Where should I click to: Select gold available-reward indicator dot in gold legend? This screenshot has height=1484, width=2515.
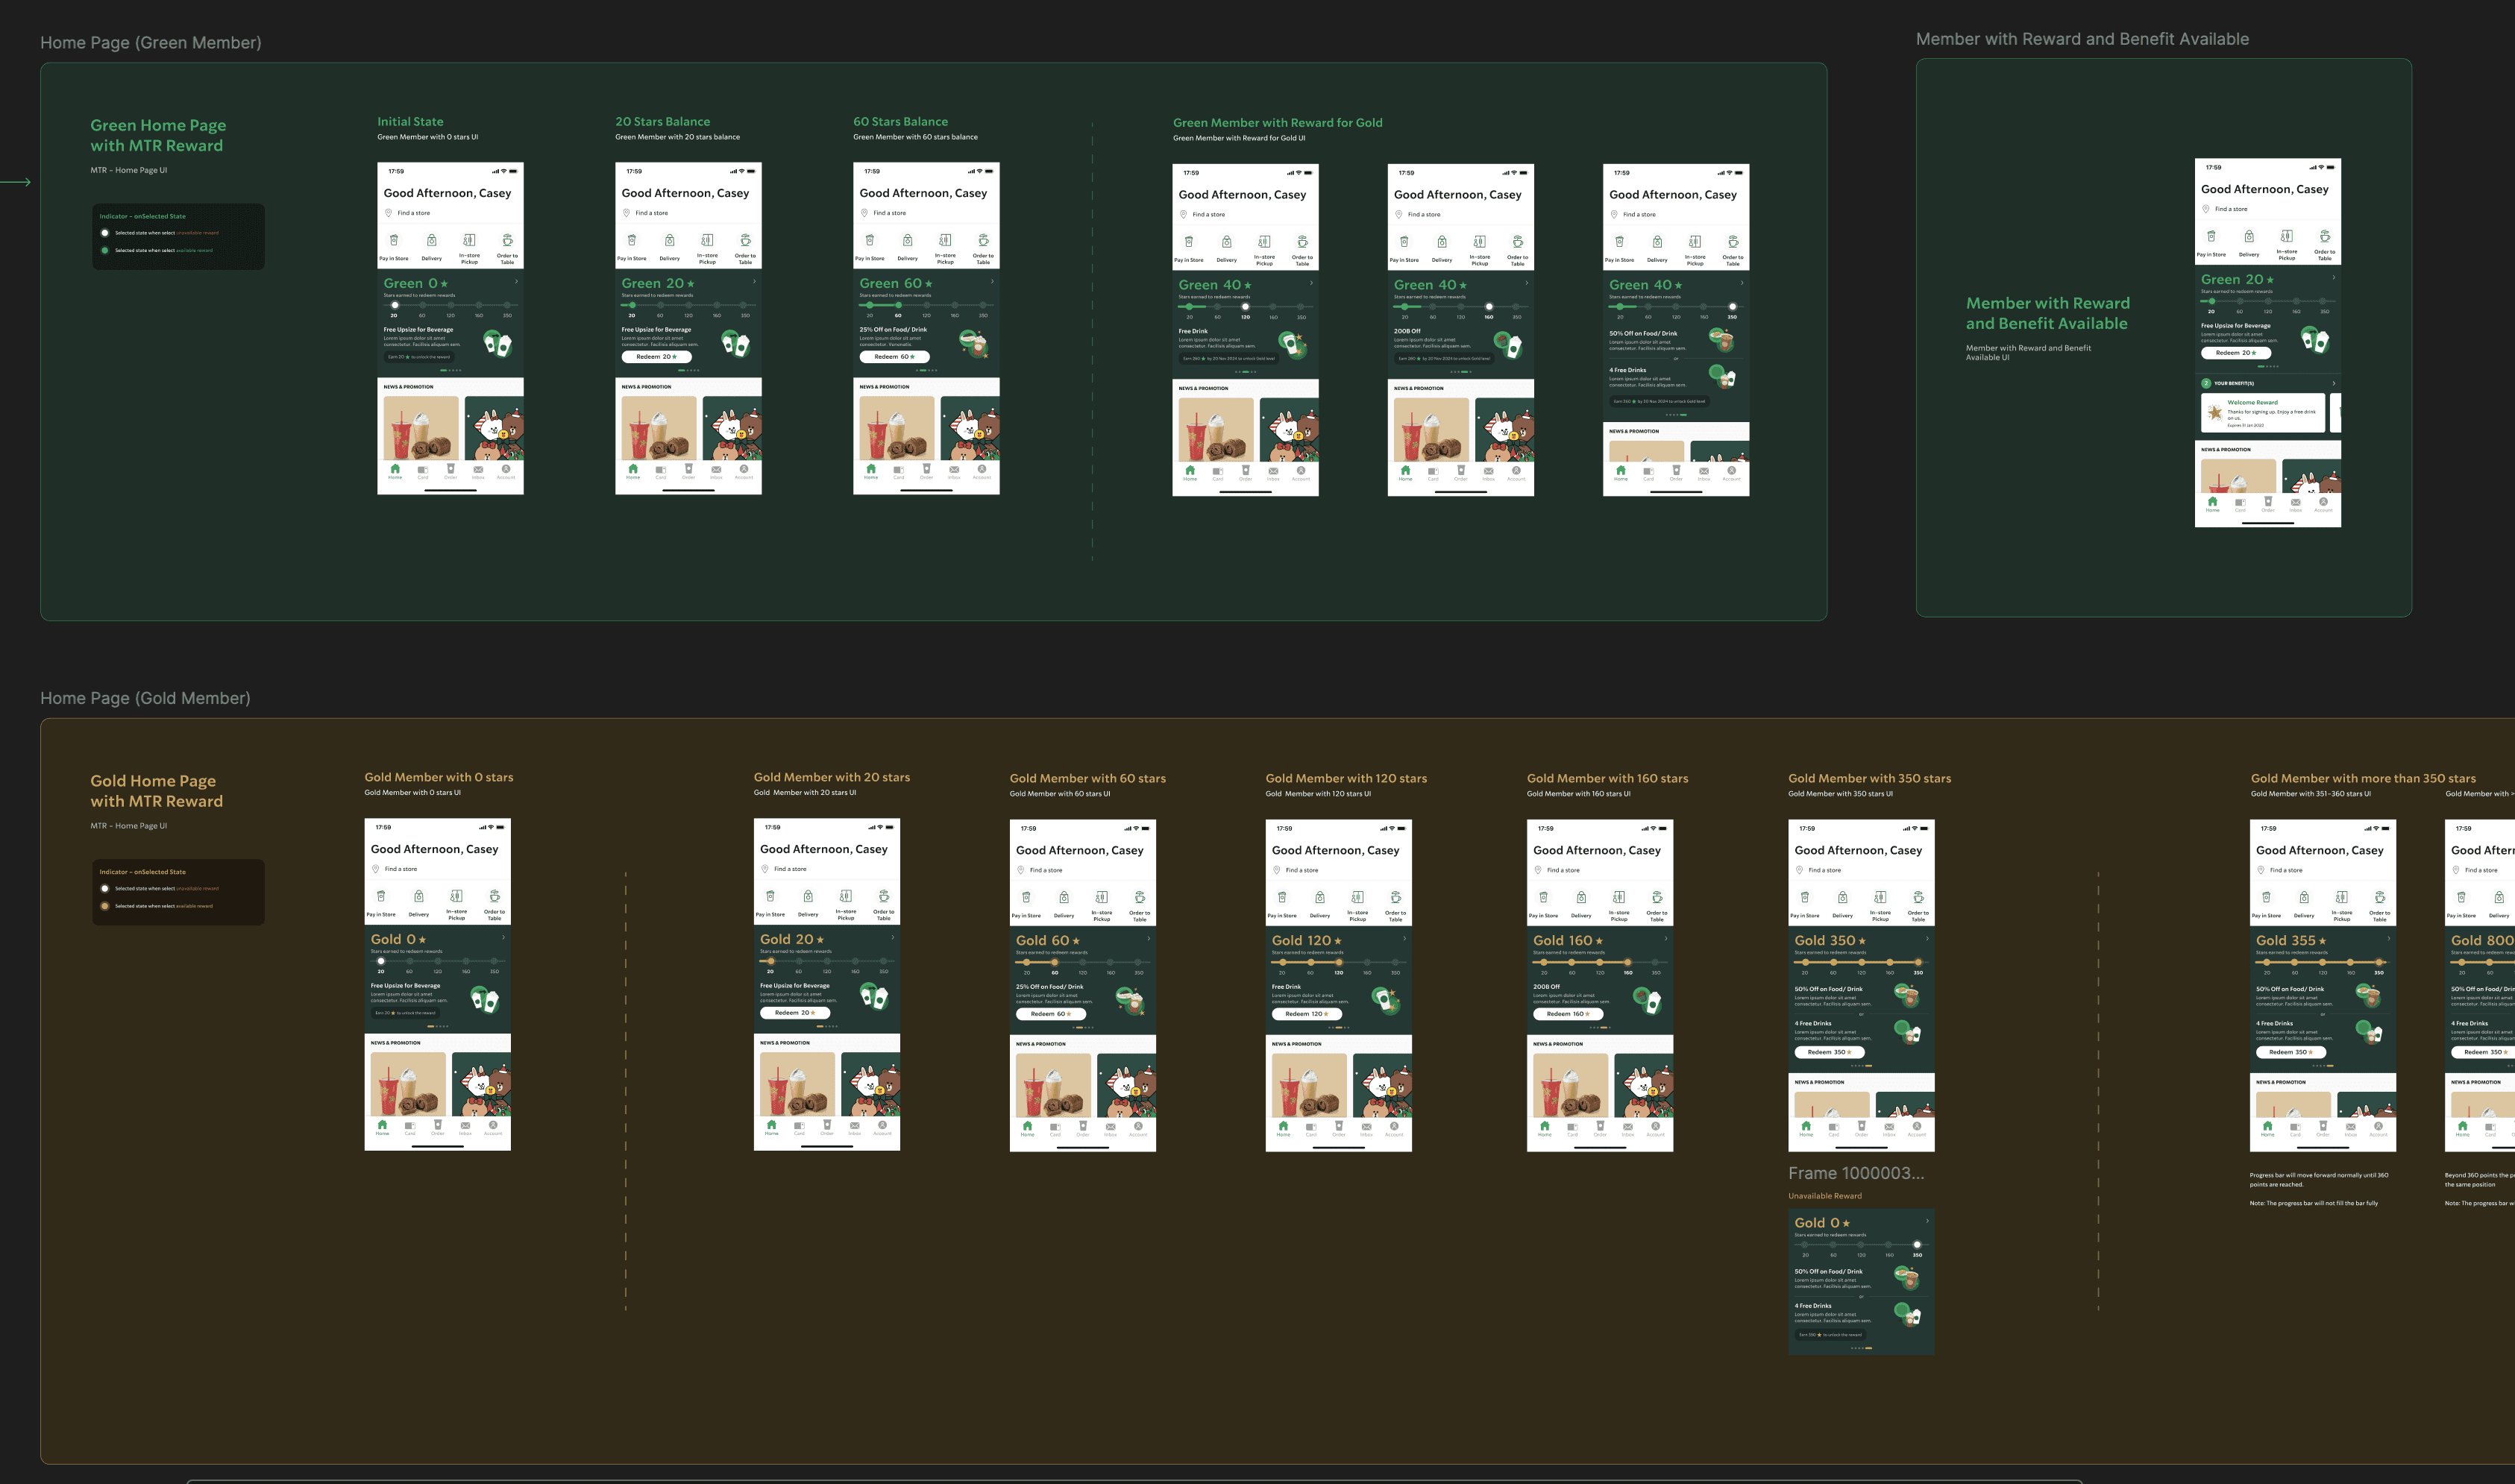[x=105, y=906]
